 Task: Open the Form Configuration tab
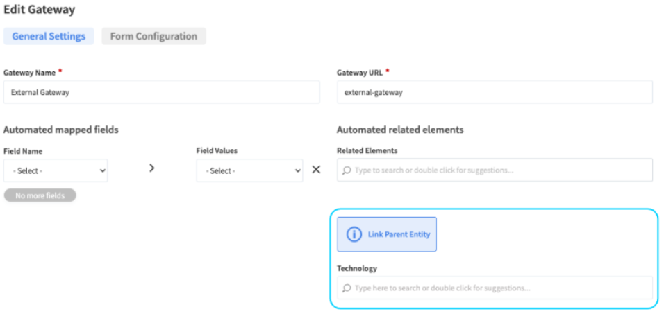click(x=153, y=36)
